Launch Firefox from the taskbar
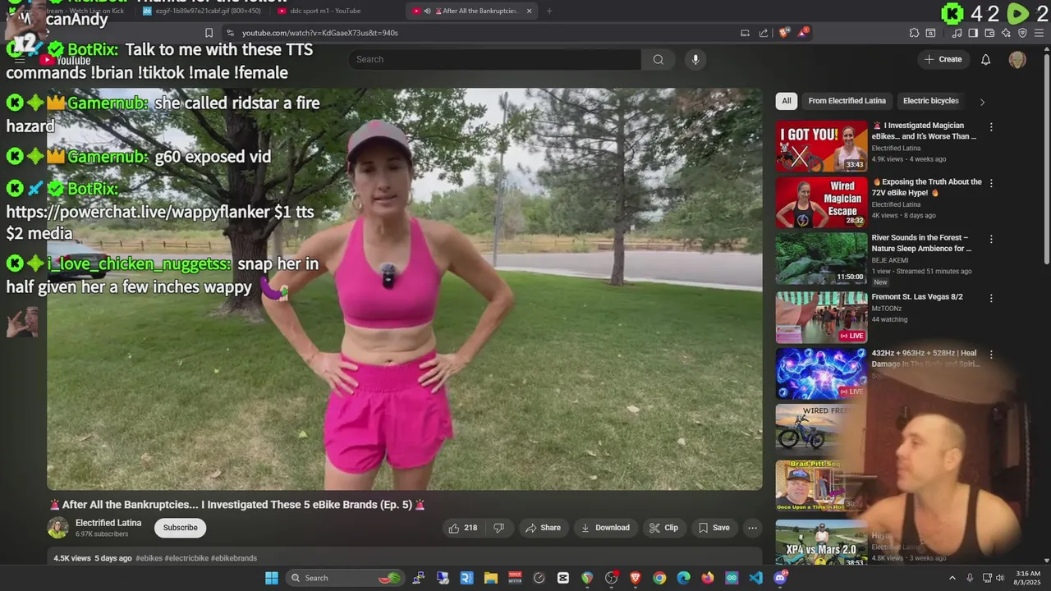1051x591 pixels. [x=708, y=578]
